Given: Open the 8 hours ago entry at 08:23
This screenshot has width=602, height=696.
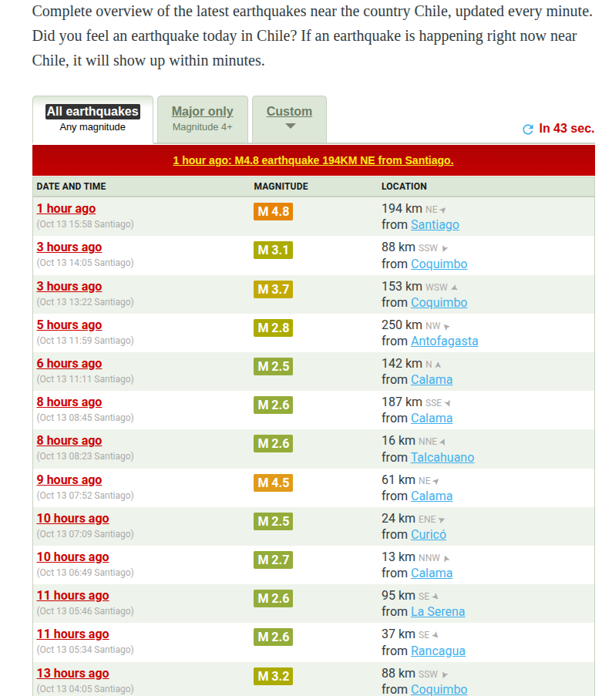Looking at the screenshot, I should (69, 441).
